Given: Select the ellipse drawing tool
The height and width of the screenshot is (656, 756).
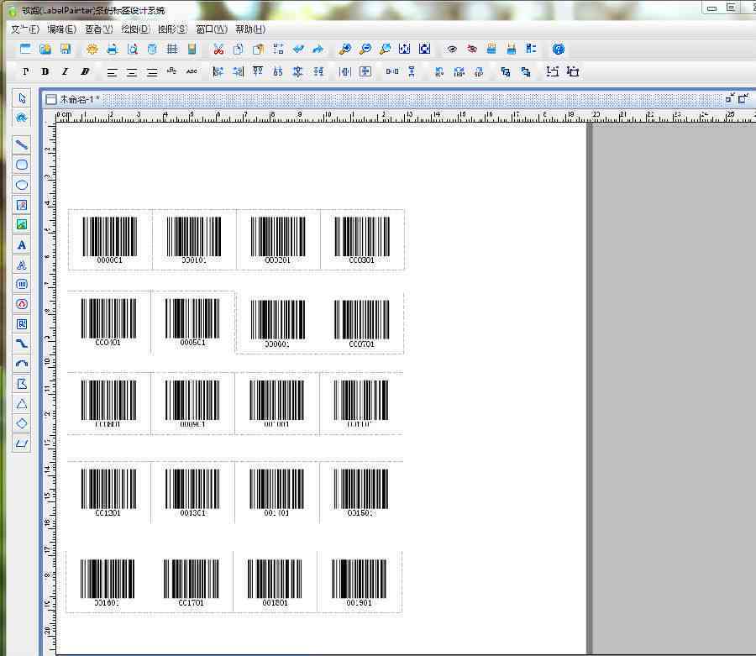Looking at the screenshot, I should 22,185.
